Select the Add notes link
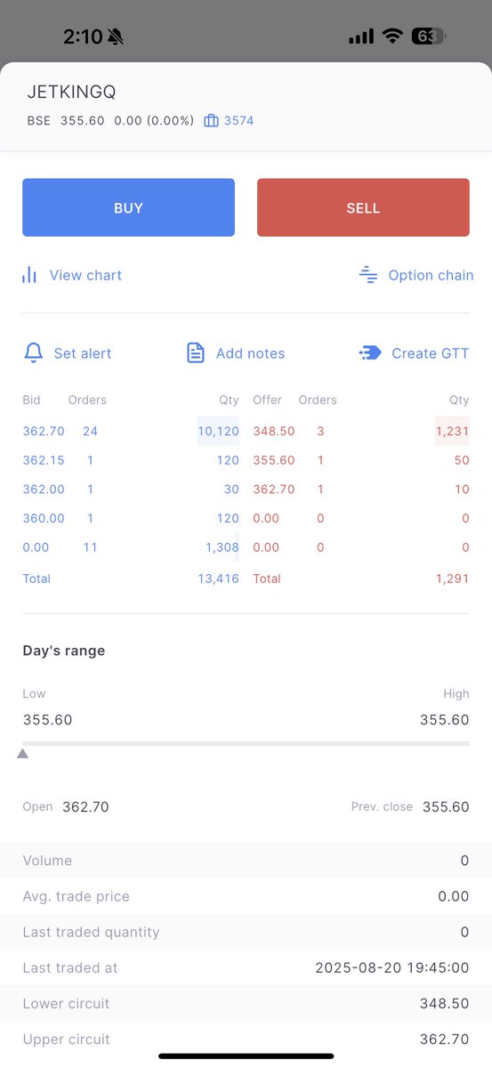The image size is (492, 1068). pyautogui.click(x=250, y=353)
